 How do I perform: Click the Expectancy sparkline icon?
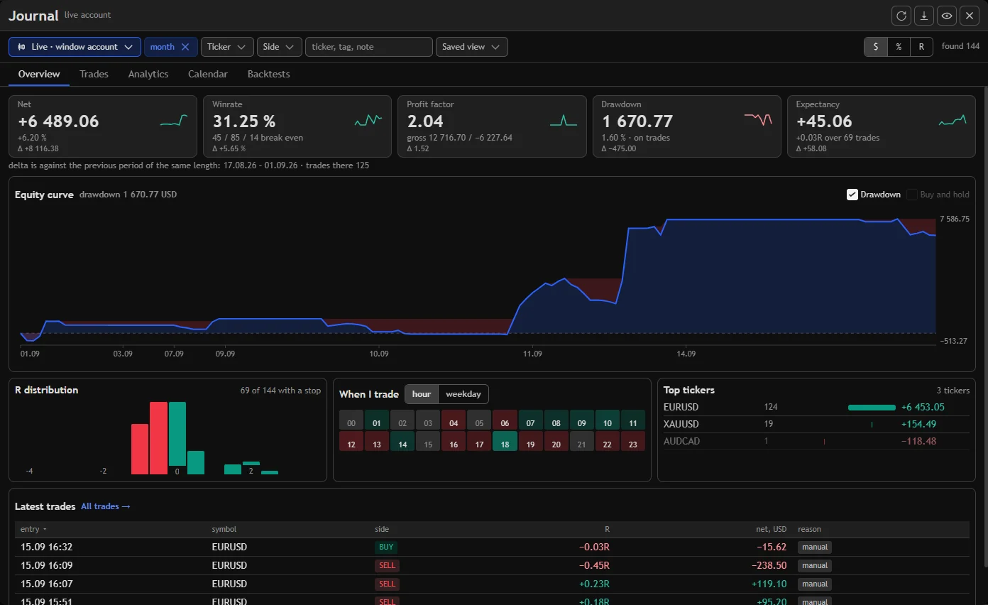click(953, 121)
